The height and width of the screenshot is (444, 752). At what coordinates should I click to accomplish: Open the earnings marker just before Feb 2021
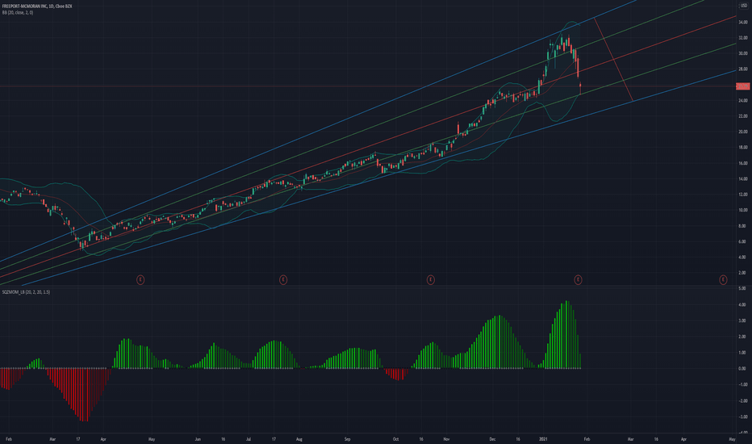[x=578, y=279]
